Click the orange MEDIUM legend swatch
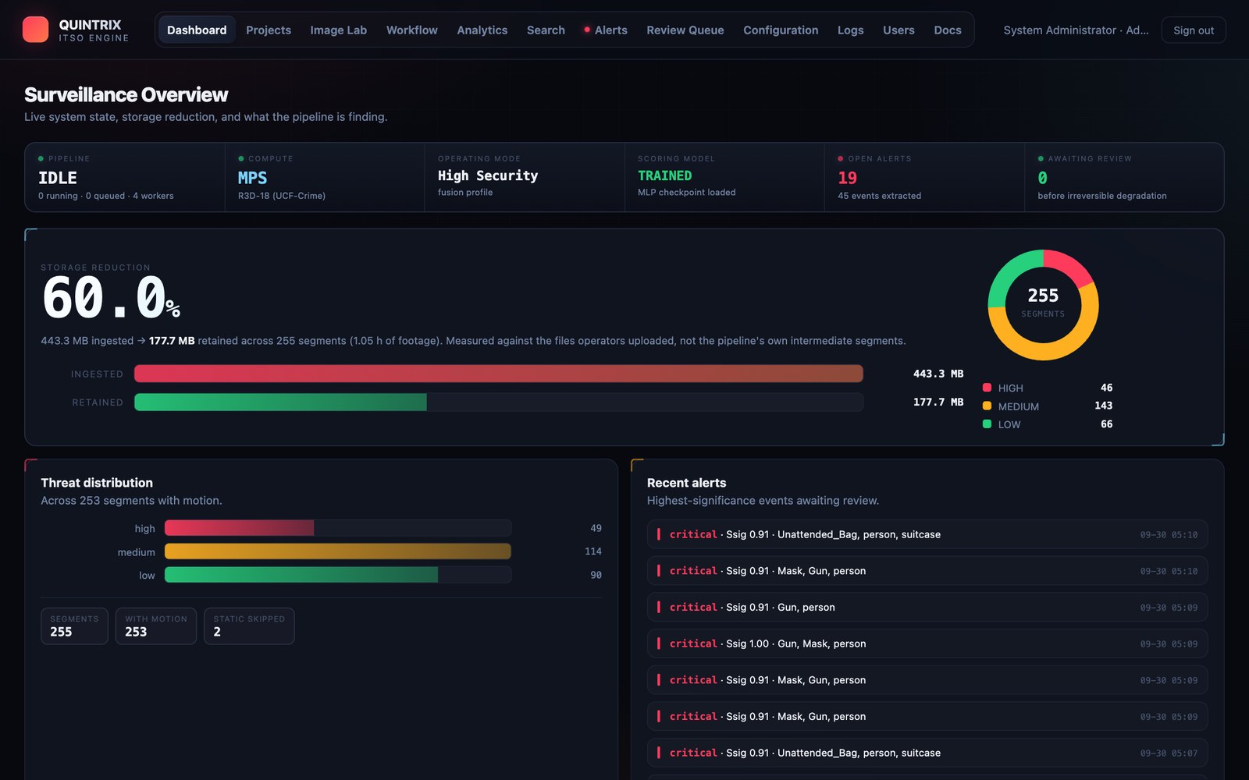The image size is (1249, 780). 987,406
